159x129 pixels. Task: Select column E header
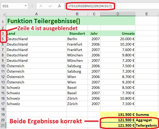146,14
